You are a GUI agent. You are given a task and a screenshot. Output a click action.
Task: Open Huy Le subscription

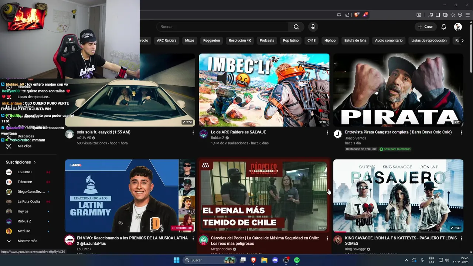click(x=28, y=211)
